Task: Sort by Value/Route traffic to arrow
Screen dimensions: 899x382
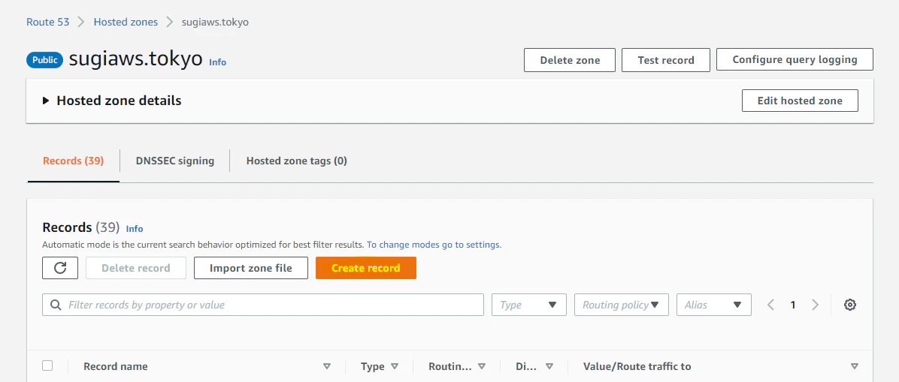Action: (855, 366)
